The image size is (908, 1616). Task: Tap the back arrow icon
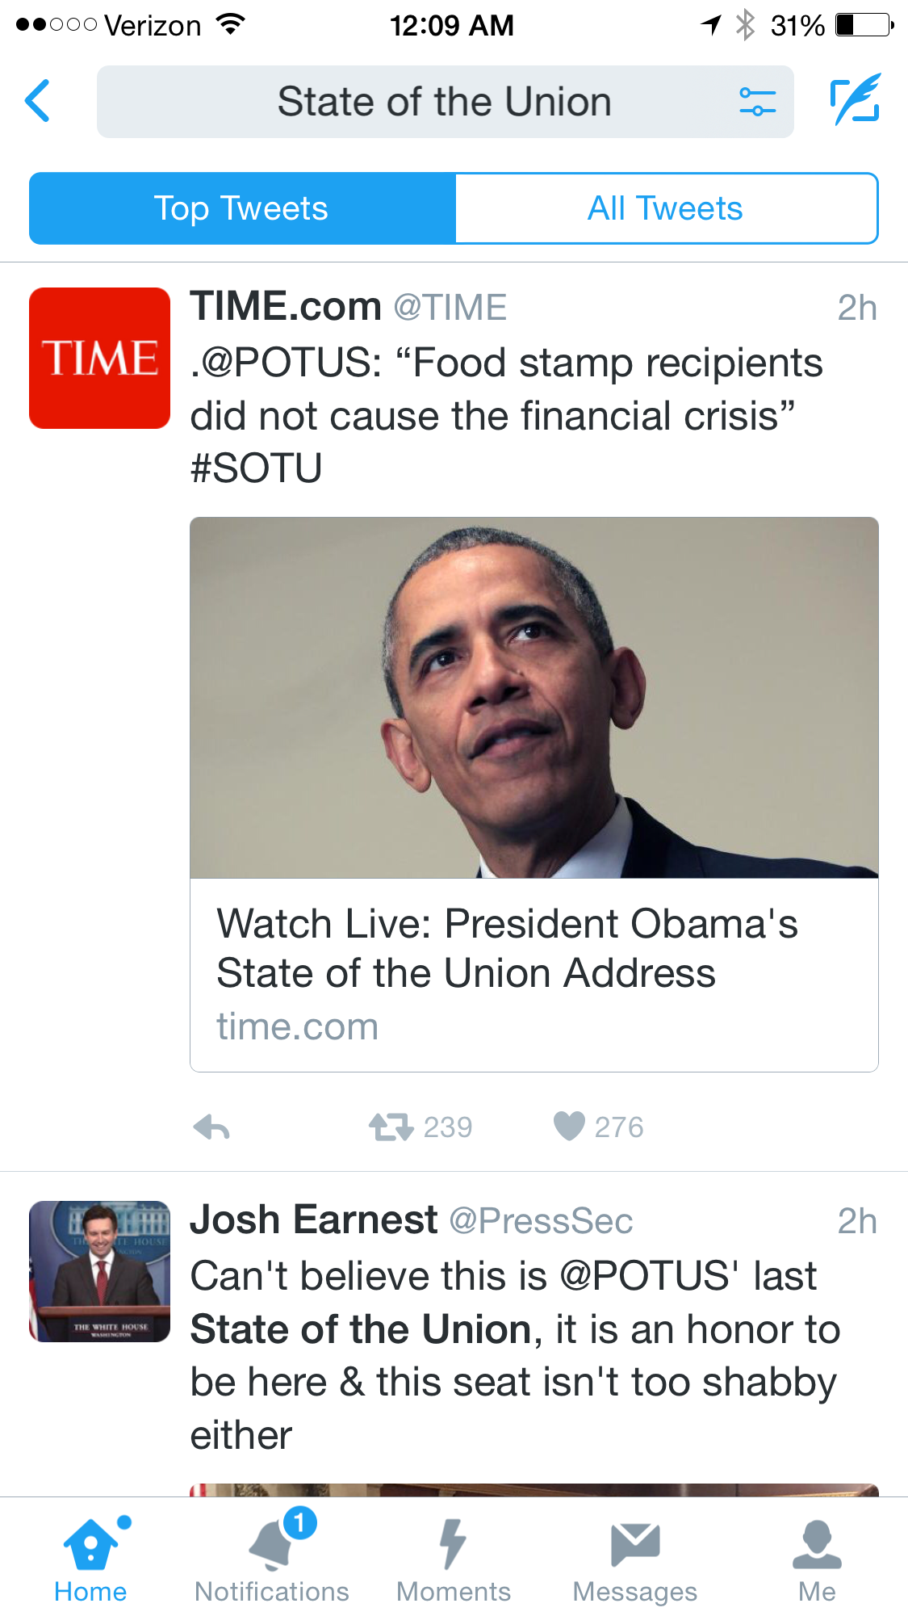click(38, 101)
